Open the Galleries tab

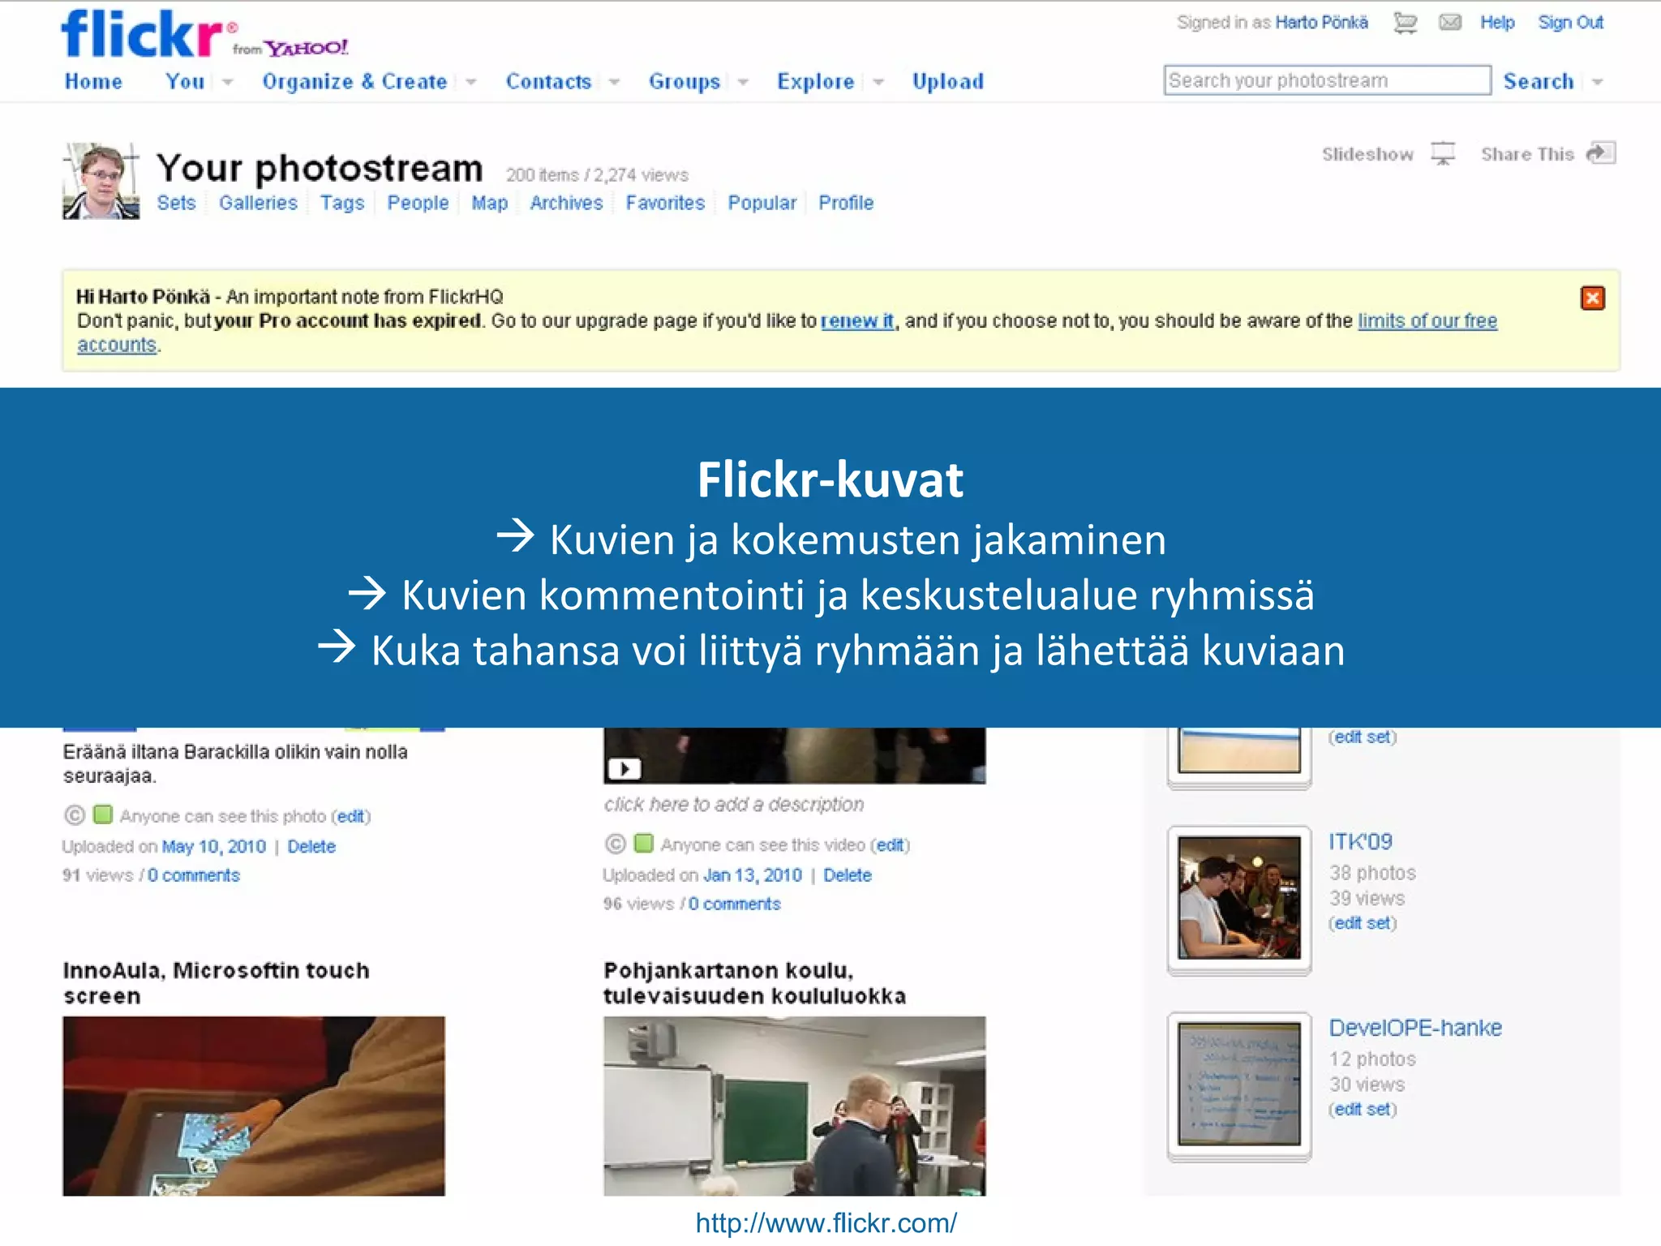[x=258, y=203]
